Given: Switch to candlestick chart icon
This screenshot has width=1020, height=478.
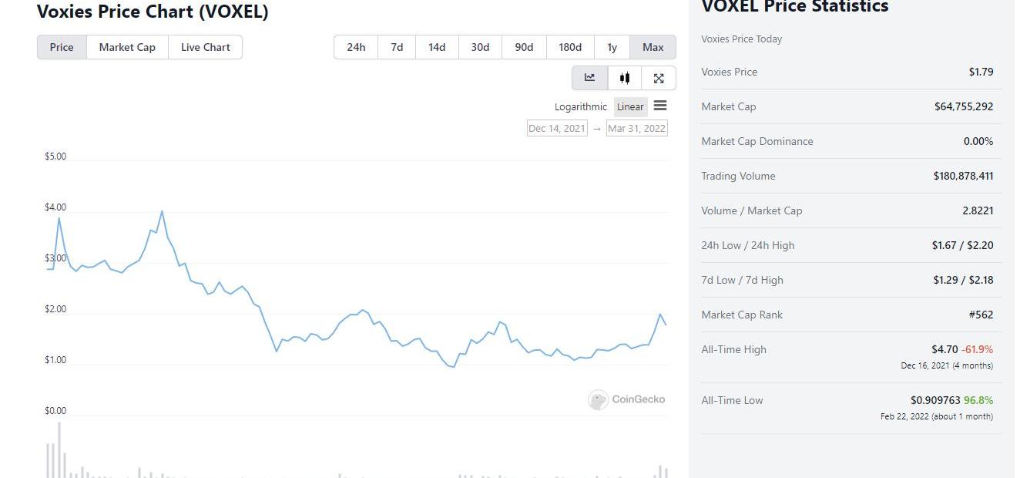Looking at the screenshot, I should click(x=625, y=78).
